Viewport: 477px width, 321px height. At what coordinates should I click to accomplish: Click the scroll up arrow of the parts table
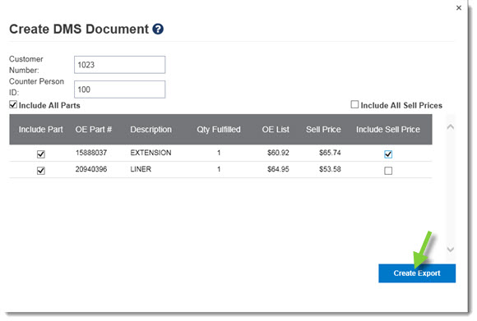[x=451, y=127]
